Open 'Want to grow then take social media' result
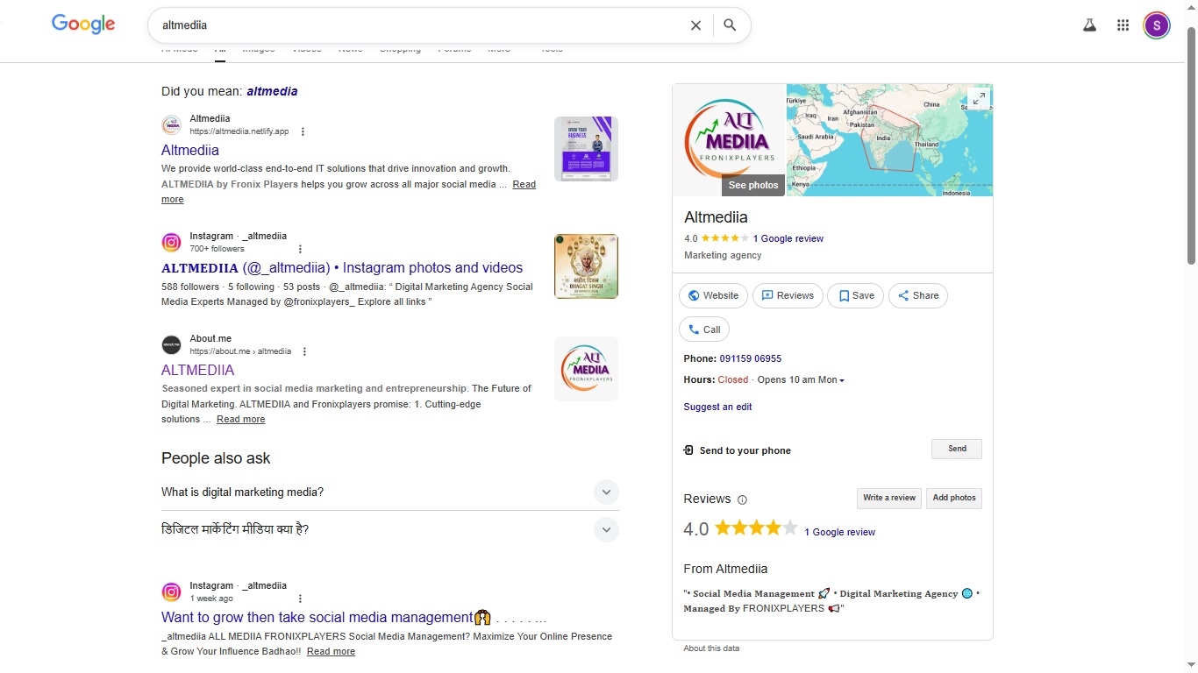Image resolution: width=1198 pixels, height=673 pixels. tap(353, 618)
